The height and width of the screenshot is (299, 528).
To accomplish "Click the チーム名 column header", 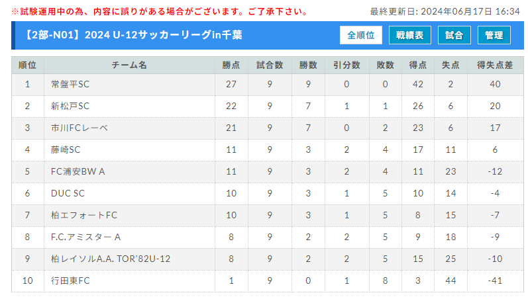I will [x=129, y=65].
